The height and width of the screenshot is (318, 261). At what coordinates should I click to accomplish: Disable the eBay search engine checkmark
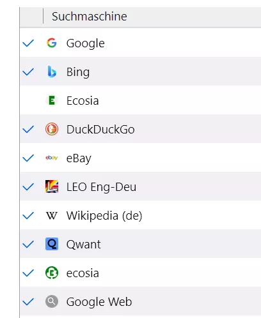point(28,158)
